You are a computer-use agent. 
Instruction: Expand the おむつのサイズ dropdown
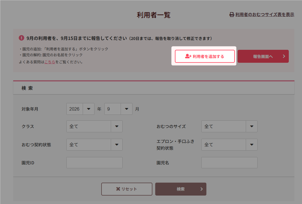229,126
